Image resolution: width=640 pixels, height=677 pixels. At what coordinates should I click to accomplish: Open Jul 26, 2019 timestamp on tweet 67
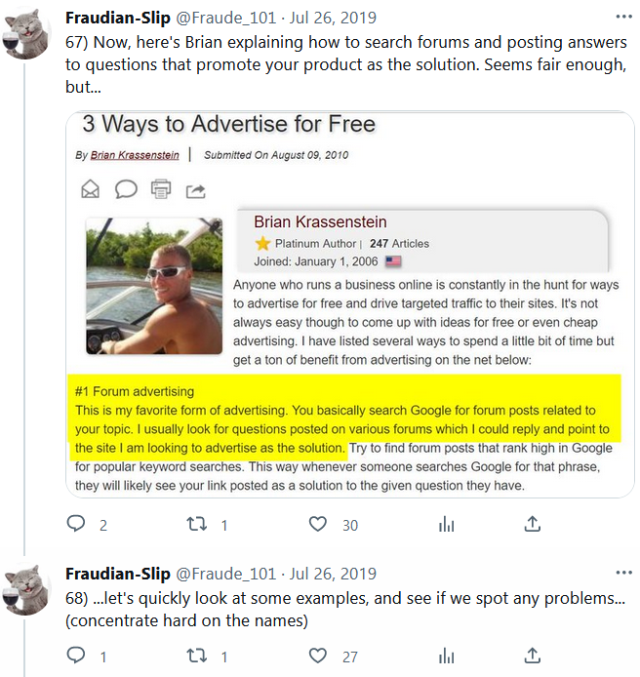point(333,18)
